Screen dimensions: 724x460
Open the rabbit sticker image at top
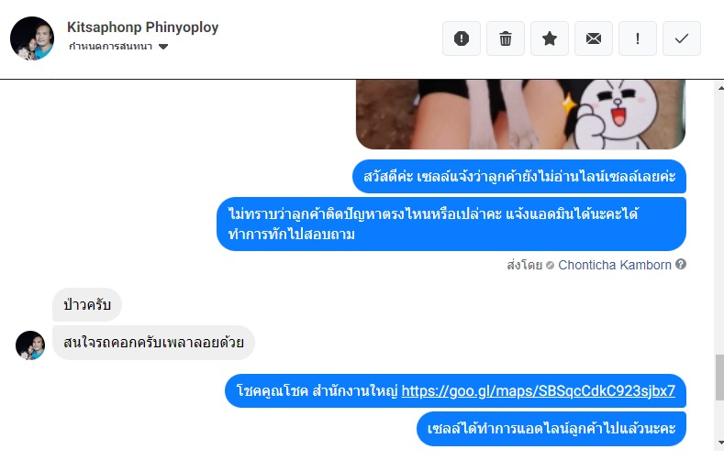[520, 115]
